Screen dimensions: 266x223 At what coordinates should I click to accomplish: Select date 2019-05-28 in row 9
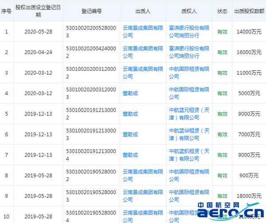38,196
